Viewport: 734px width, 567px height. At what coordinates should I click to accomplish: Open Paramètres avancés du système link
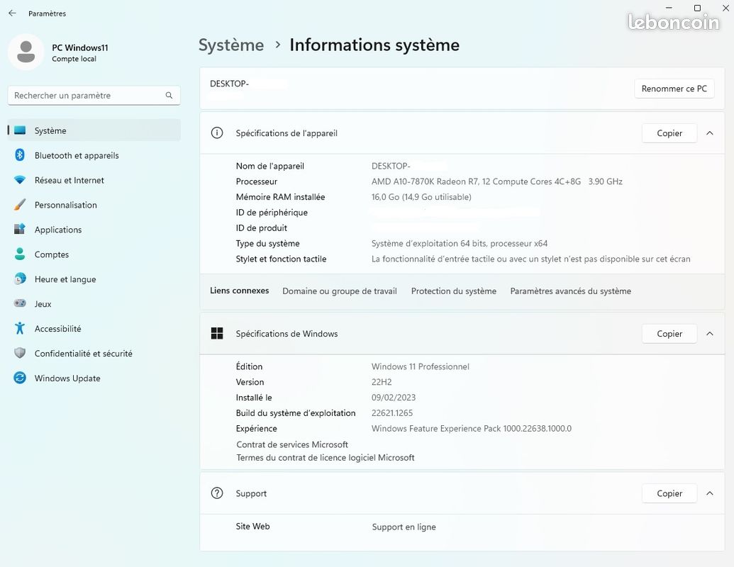click(x=571, y=291)
